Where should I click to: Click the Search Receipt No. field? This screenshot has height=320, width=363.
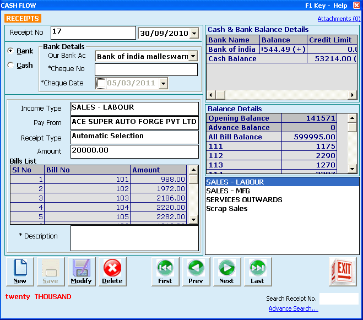[x=338, y=299]
